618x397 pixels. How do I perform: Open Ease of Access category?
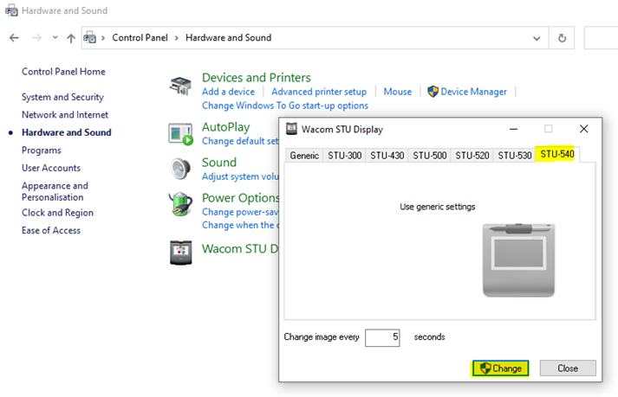pyautogui.click(x=51, y=231)
